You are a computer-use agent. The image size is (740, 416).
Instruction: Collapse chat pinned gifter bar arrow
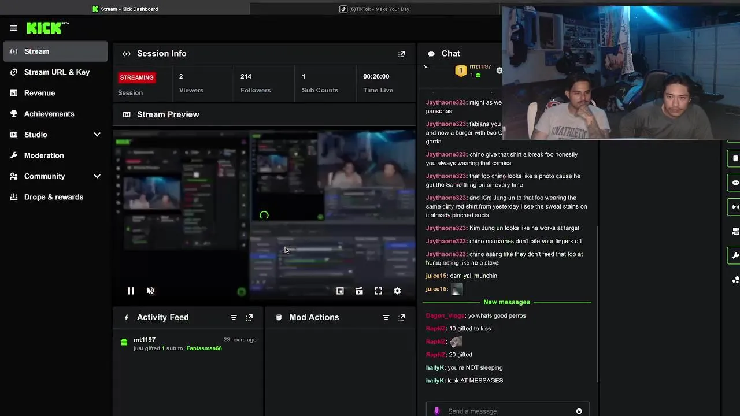tap(425, 66)
